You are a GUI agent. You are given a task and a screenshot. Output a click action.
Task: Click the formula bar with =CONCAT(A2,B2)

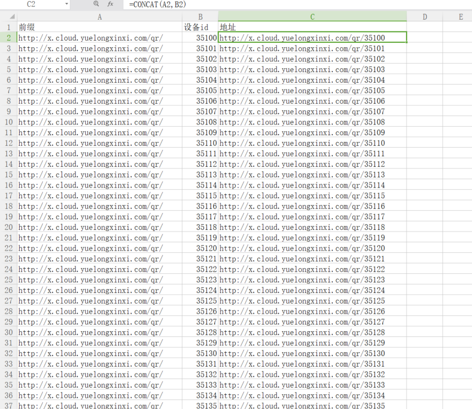point(297,4)
